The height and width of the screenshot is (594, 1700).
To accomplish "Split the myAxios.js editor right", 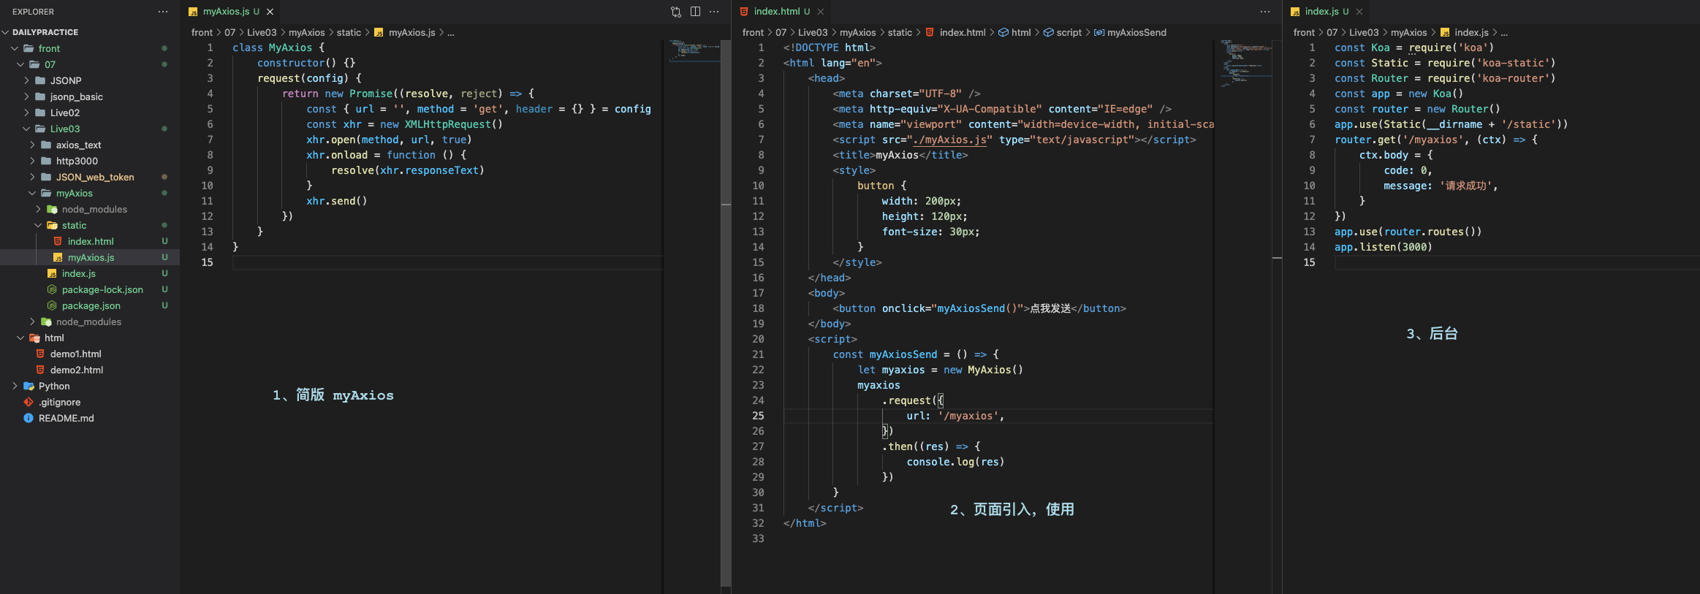I will coord(695,12).
